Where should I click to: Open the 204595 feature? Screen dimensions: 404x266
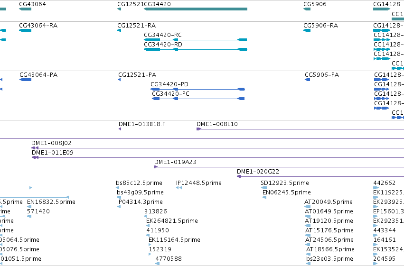coord(376,264)
